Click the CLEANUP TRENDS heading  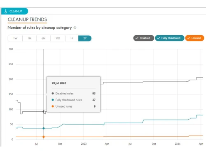tap(27, 19)
